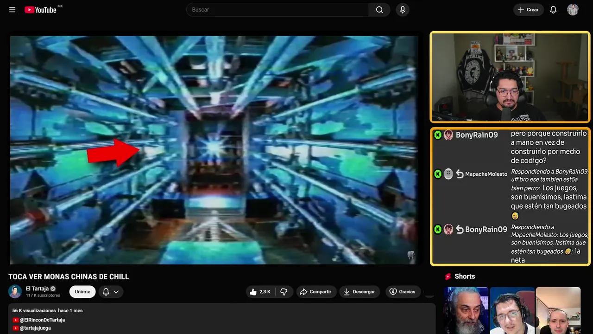Image resolution: width=593 pixels, height=334 pixels.
Task: Open El Tartaja channel avatar
Action: pos(15,291)
